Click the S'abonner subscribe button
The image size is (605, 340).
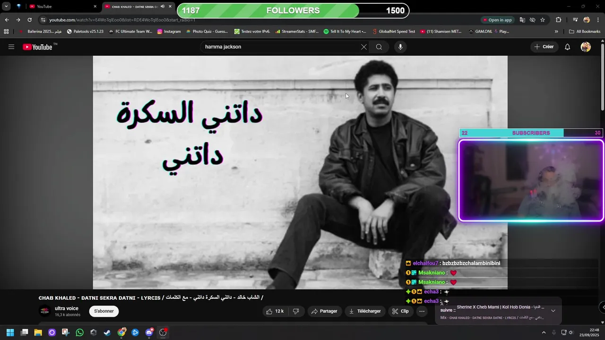[104, 311]
